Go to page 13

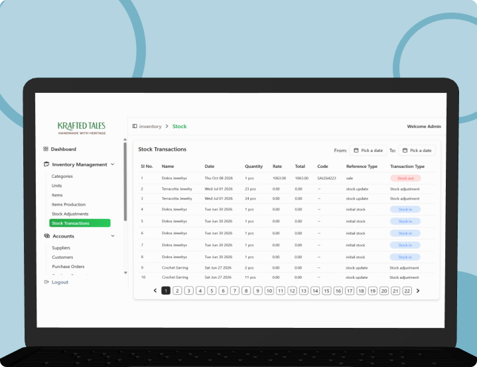tap(304, 291)
